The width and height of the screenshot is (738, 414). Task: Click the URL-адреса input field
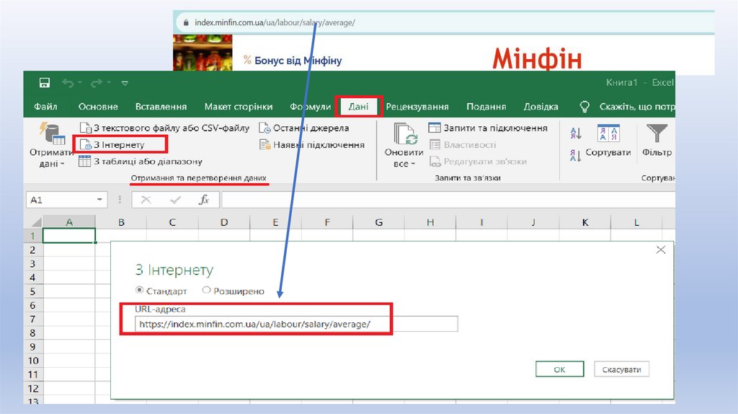(x=296, y=324)
